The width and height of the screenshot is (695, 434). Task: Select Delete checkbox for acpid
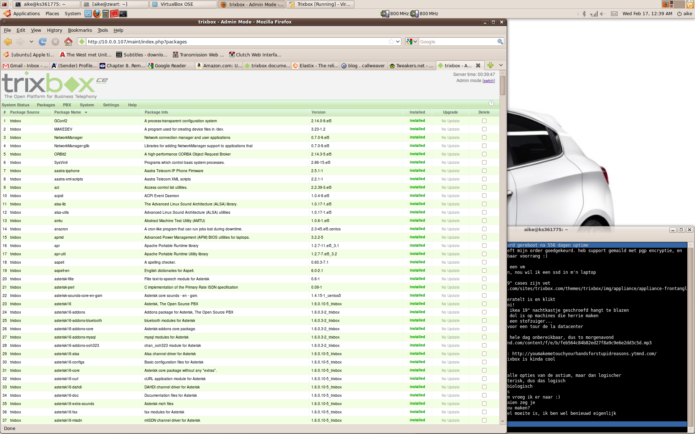point(484,196)
